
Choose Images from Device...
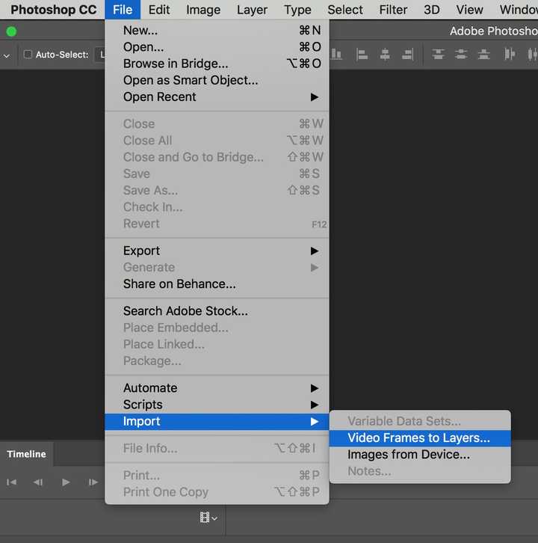(x=420, y=454)
